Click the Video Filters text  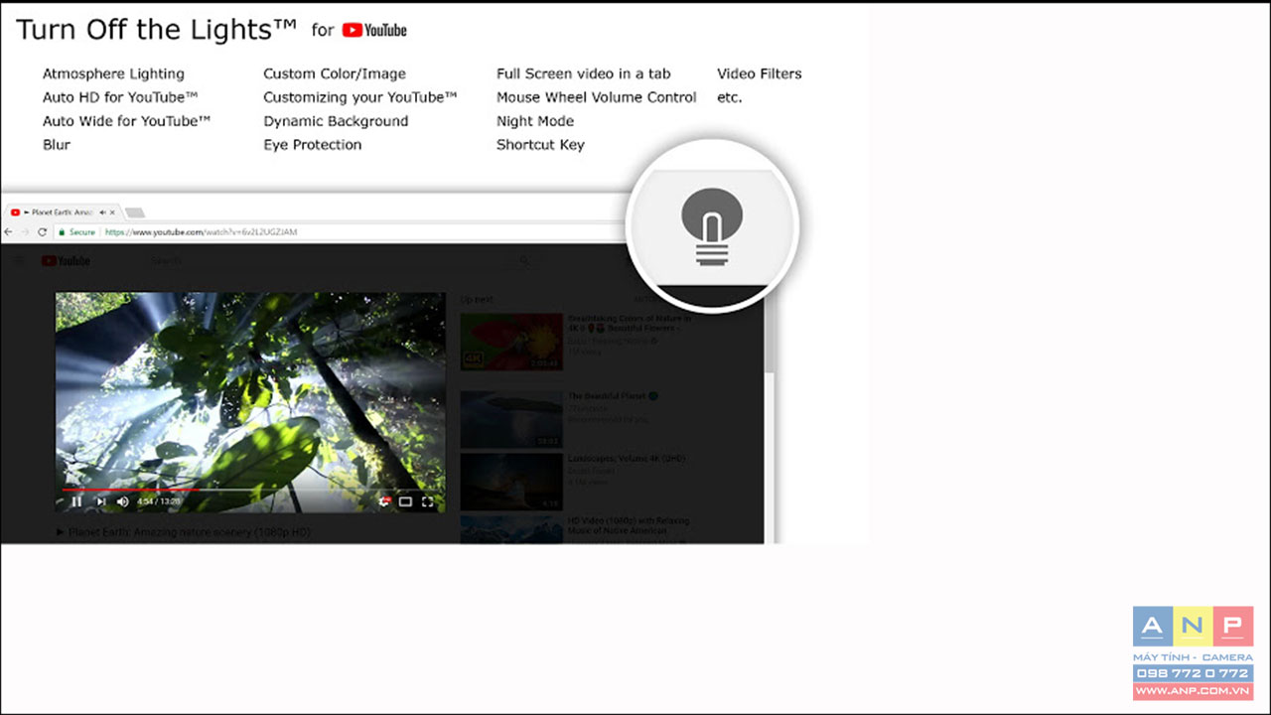point(760,73)
